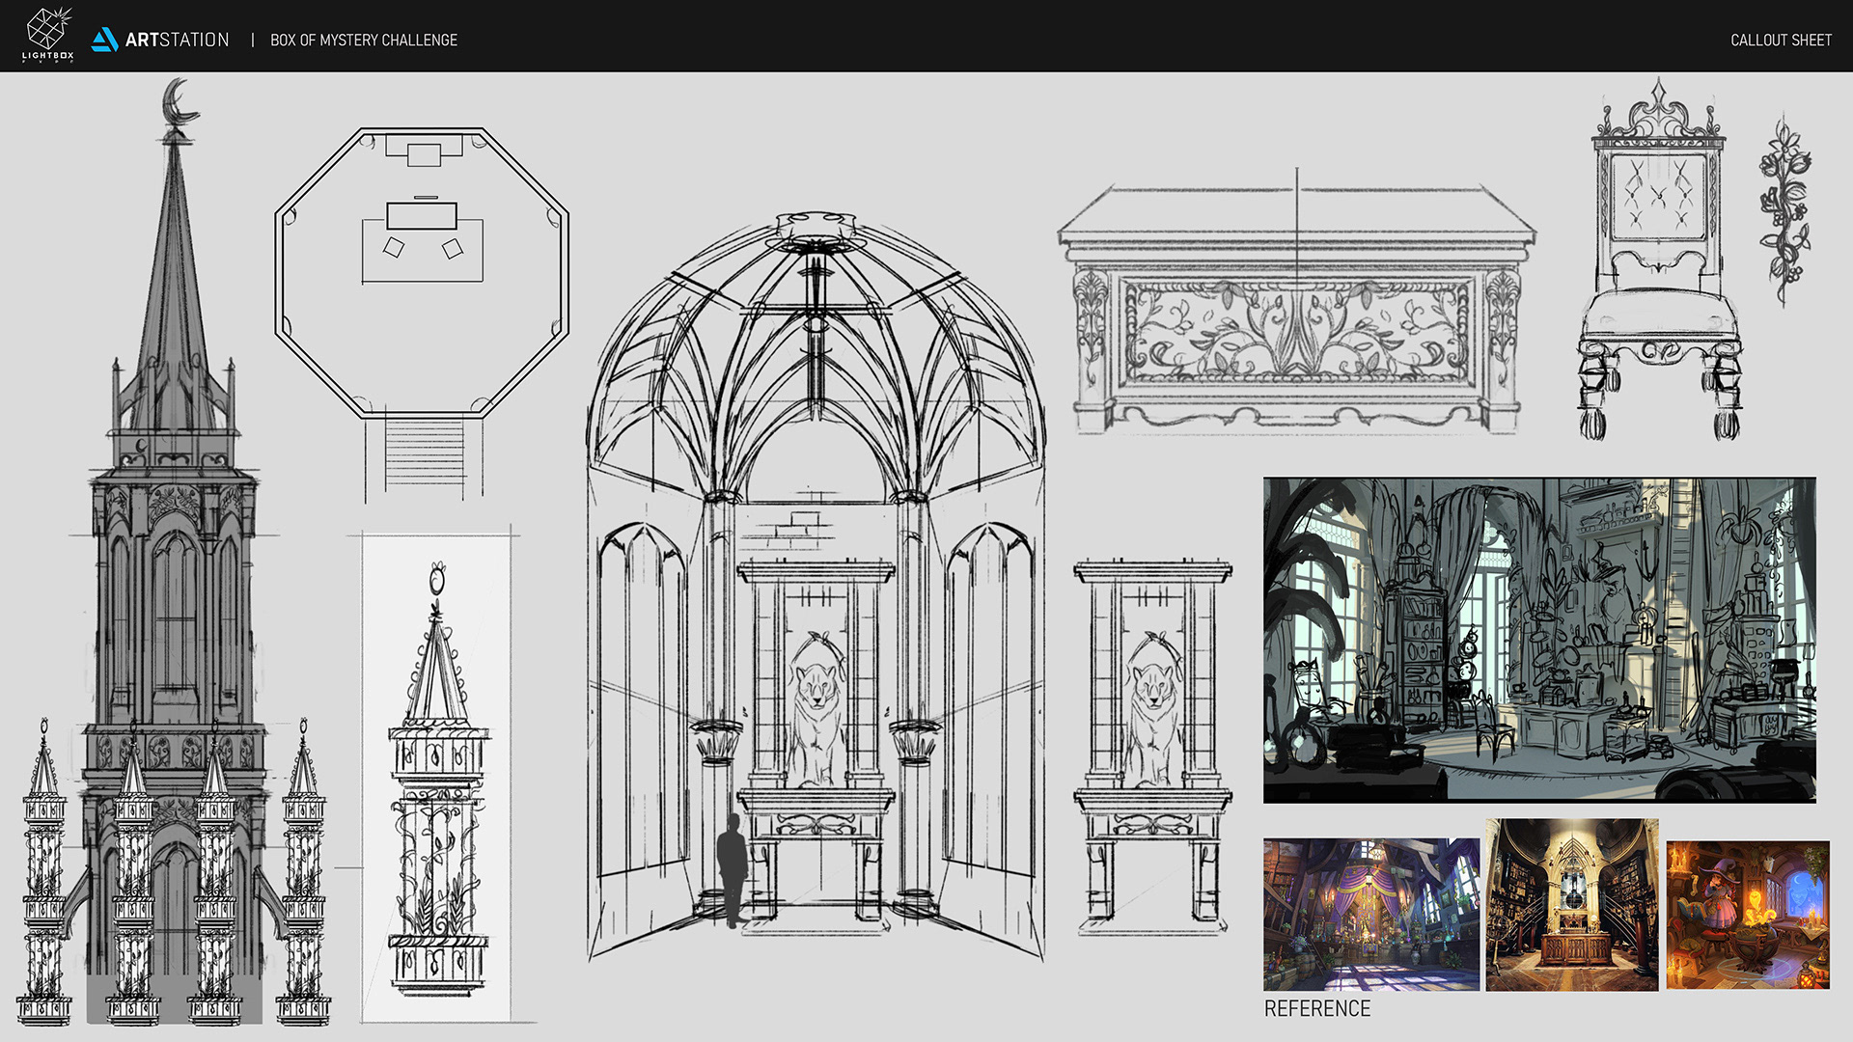Click the standalone lion cabinet drawing

click(1152, 743)
